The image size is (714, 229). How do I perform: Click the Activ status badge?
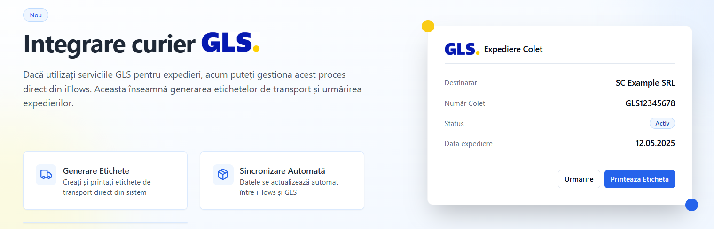point(662,123)
